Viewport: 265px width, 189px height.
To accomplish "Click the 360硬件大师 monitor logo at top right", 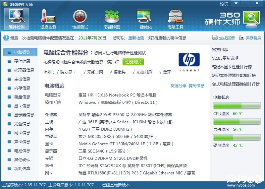I will point(251,19).
